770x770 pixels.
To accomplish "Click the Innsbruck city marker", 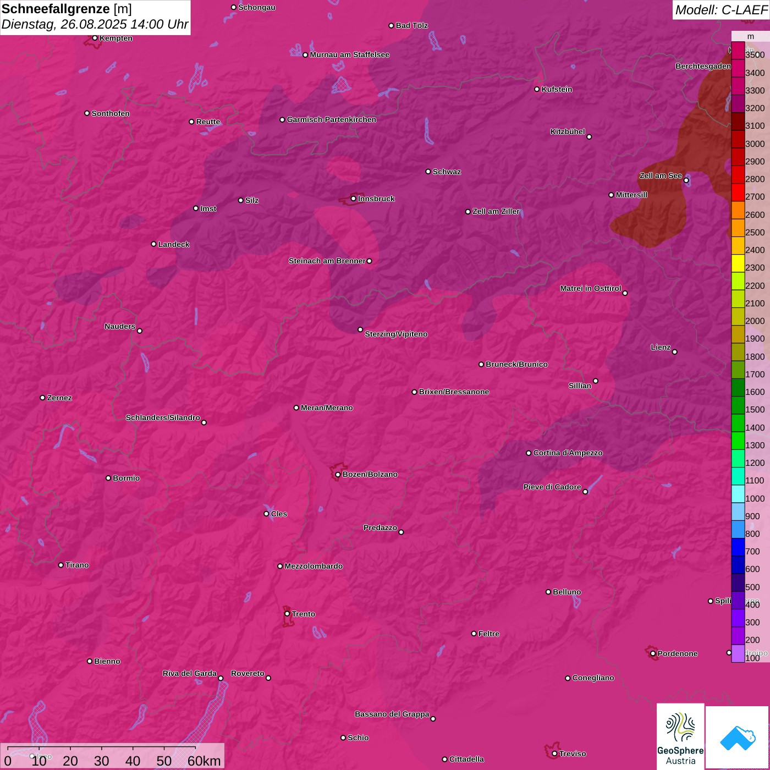I will coord(354,199).
